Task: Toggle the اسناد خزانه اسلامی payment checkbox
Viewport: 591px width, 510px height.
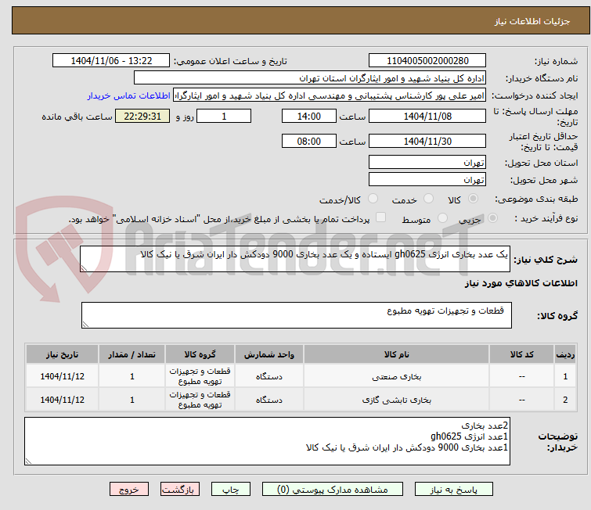Action: point(381,217)
